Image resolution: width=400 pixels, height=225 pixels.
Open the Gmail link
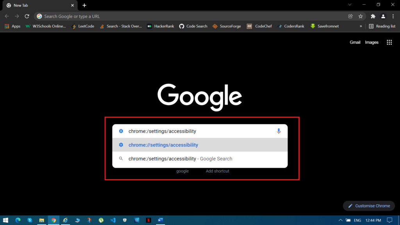355,42
